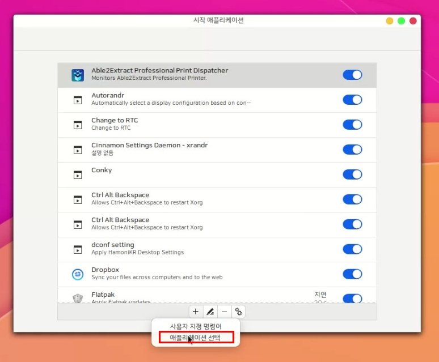Click the Able2Extract Print Dispatcher icon
This screenshot has width=439, height=362.
[x=78, y=75]
